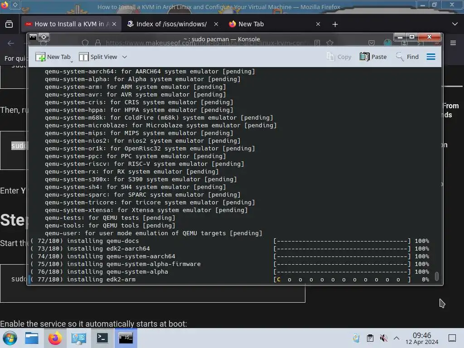The image size is (464, 348).
Task: Open the clock showing 09:46
Action: pyautogui.click(x=422, y=338)
